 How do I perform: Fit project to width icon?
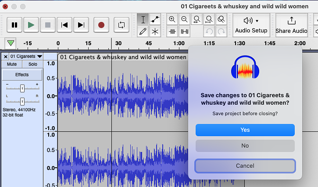point(209,19)
